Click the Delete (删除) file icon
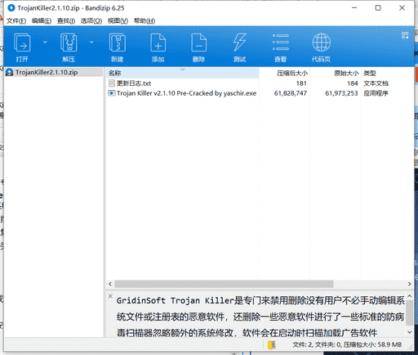The height and width of the screenshot is (355, 418). 199,43
